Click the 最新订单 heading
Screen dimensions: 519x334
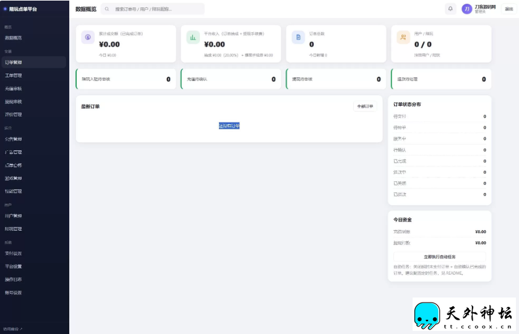click(x=90, y=106)
